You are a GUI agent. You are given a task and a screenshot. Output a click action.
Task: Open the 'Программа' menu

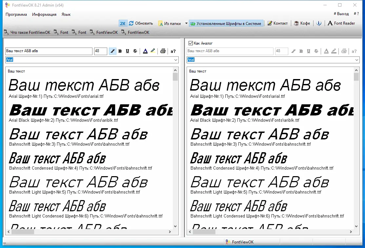click(16, 14)
